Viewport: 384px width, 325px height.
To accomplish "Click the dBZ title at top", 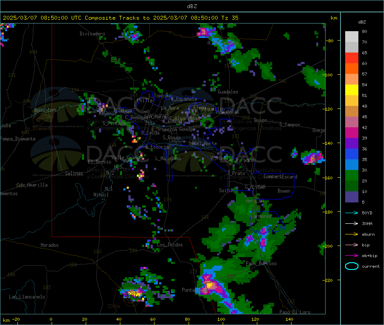I will (x=192, y=6).
